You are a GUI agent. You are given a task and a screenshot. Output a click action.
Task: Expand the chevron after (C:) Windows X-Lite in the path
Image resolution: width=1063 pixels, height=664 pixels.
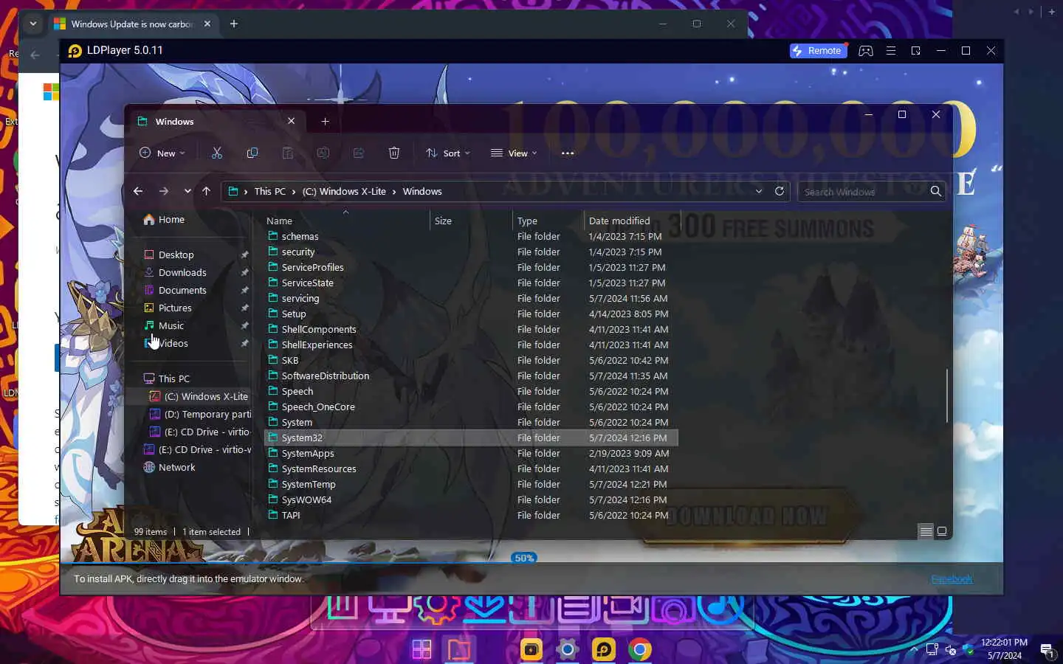pyautogui.click(x=394, y=191)
